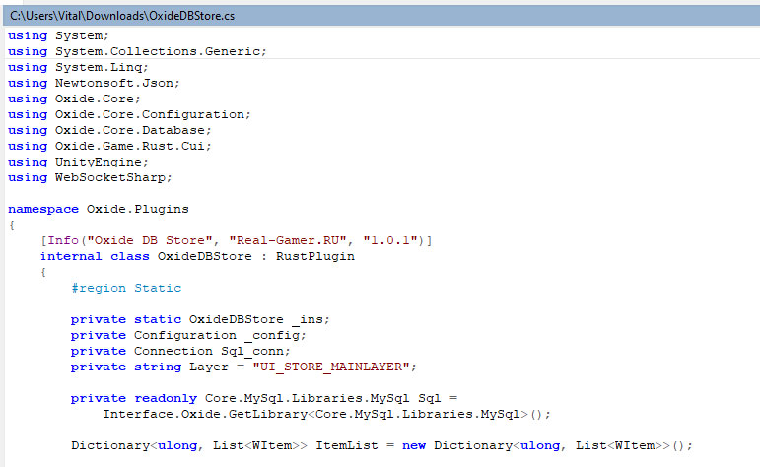
Task: Place cursor on 'using UnityEngine;' line
Action: [78, 162]
